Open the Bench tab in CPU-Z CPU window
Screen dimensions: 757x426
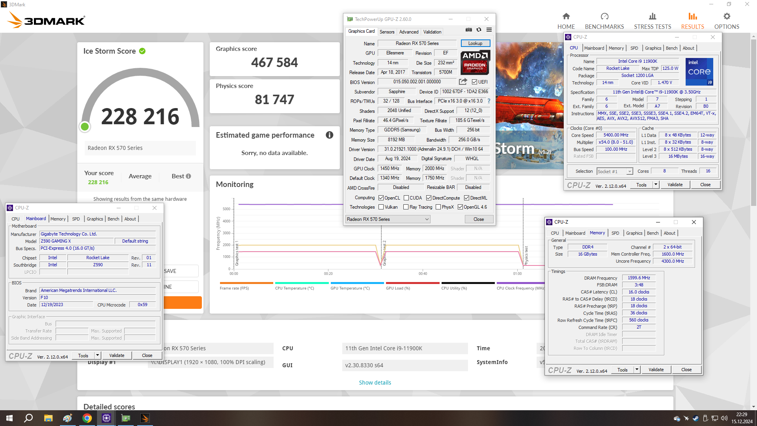pos(671,48)
